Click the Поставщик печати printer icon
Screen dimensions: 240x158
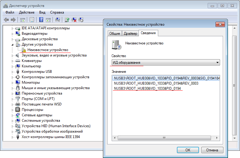click(18, 104)
